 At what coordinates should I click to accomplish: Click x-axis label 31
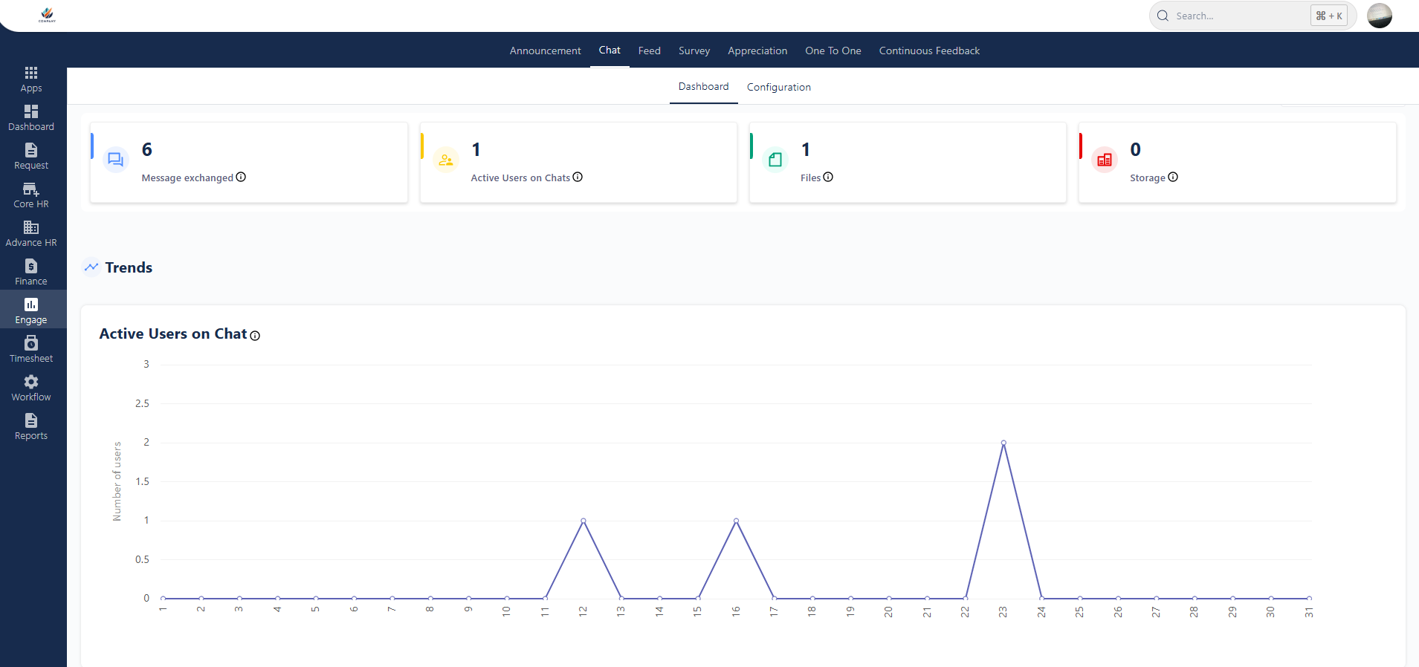pos(1309,612)
